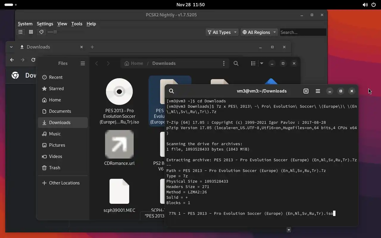Viewport: 381px width, 238px height.
Task: Select the CDRomance.url shortcut file
Action: [x=119, y=148]
